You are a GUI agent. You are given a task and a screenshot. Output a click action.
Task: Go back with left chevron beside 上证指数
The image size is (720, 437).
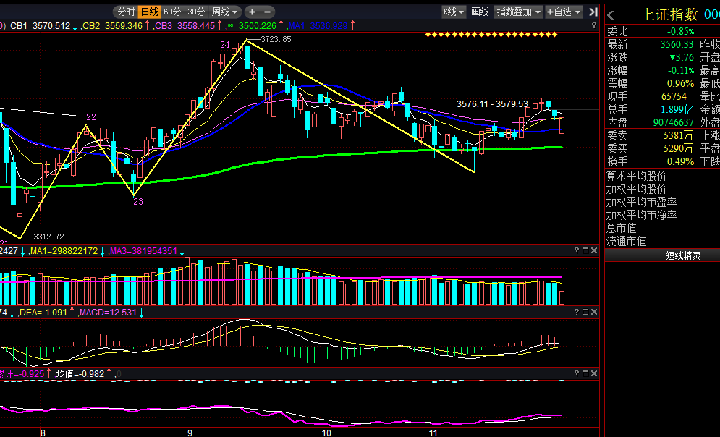611,15
